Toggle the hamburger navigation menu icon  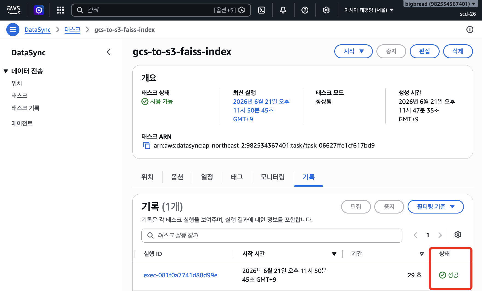coord(13,30)
